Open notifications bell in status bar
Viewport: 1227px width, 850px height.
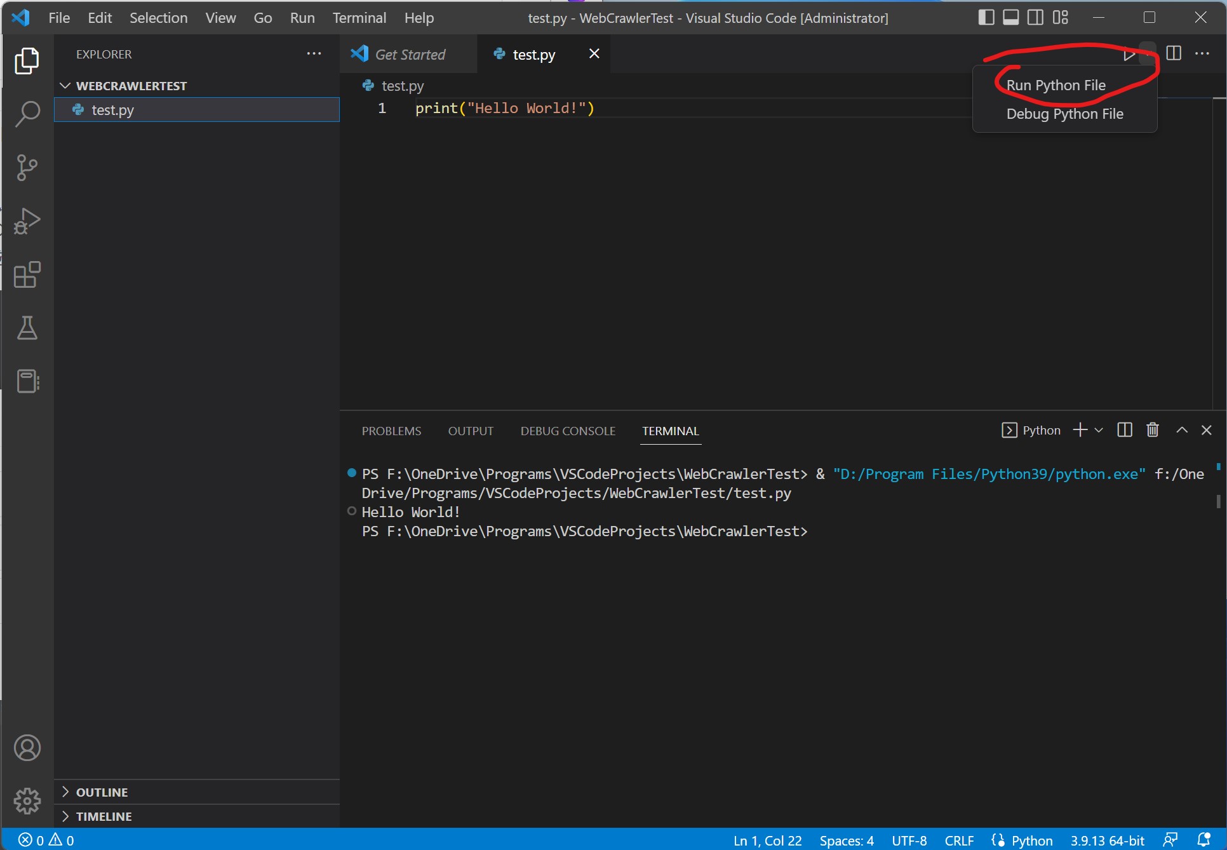pos(1204,840)
